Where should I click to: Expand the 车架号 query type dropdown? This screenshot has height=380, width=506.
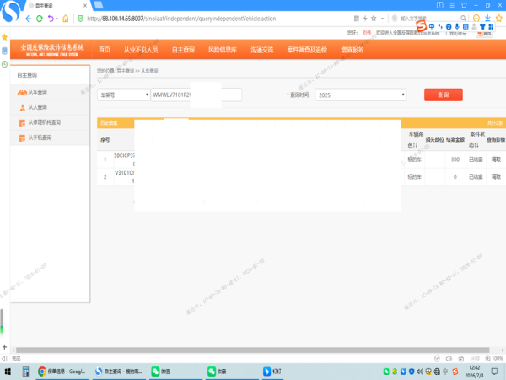point(124,95)
